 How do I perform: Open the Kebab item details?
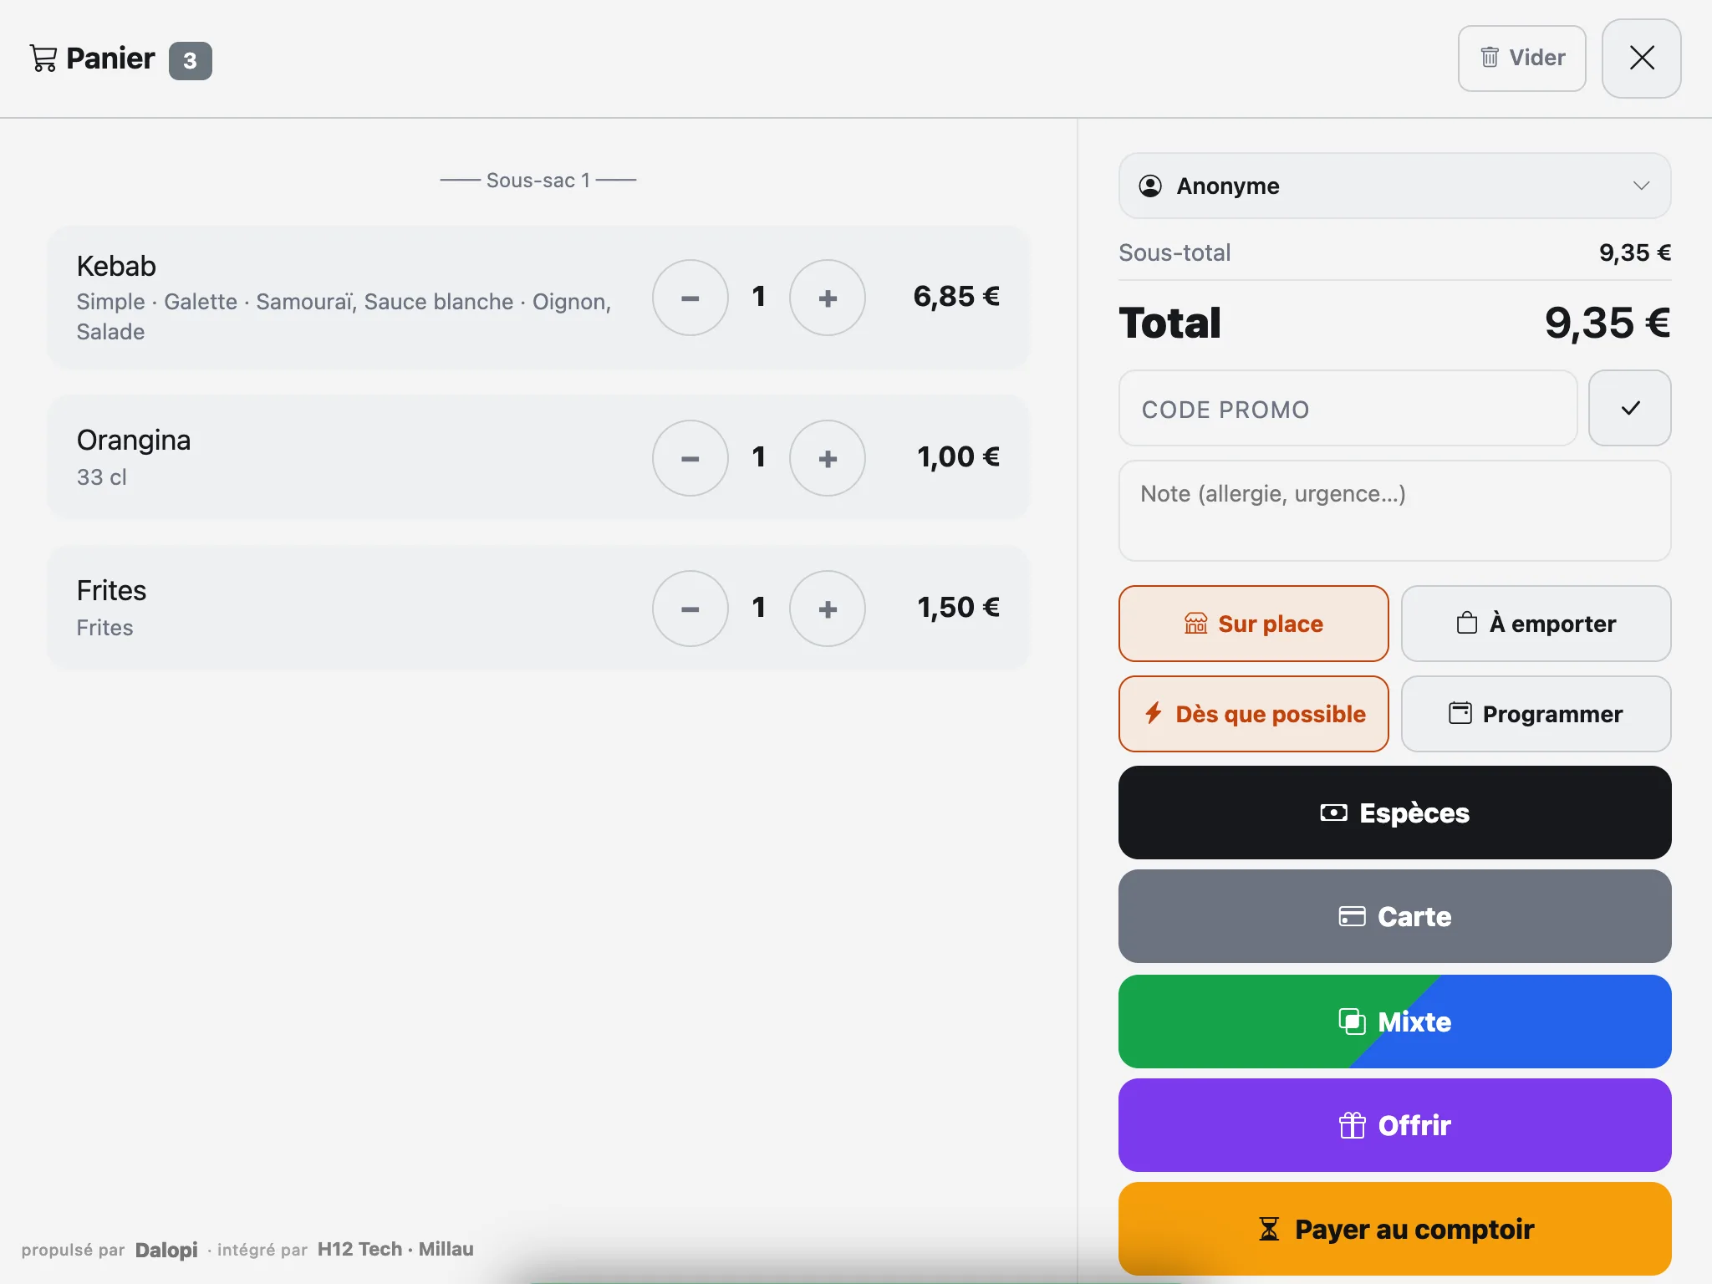538,298
